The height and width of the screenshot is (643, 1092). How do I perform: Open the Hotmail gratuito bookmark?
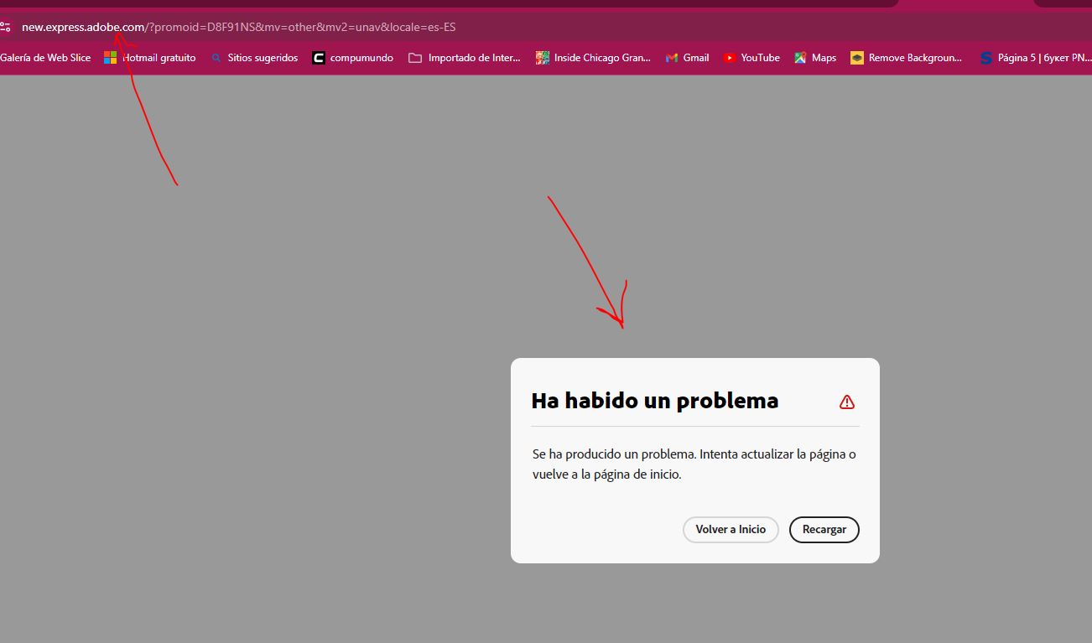coord(149,57)
